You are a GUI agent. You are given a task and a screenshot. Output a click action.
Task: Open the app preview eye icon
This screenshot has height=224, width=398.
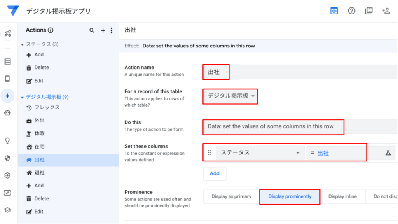click(x=334, y=11)
